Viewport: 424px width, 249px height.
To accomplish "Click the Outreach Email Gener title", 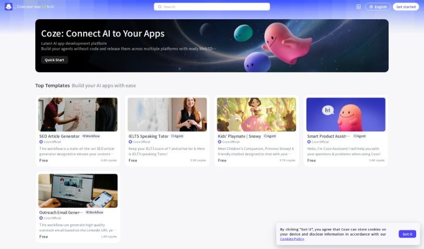I will (x=61, y=213).
